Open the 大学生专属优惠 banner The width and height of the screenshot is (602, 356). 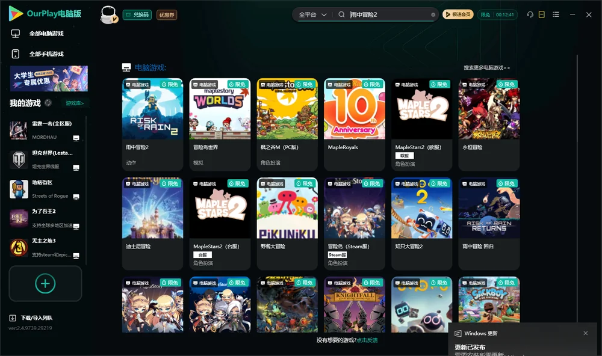49,79
